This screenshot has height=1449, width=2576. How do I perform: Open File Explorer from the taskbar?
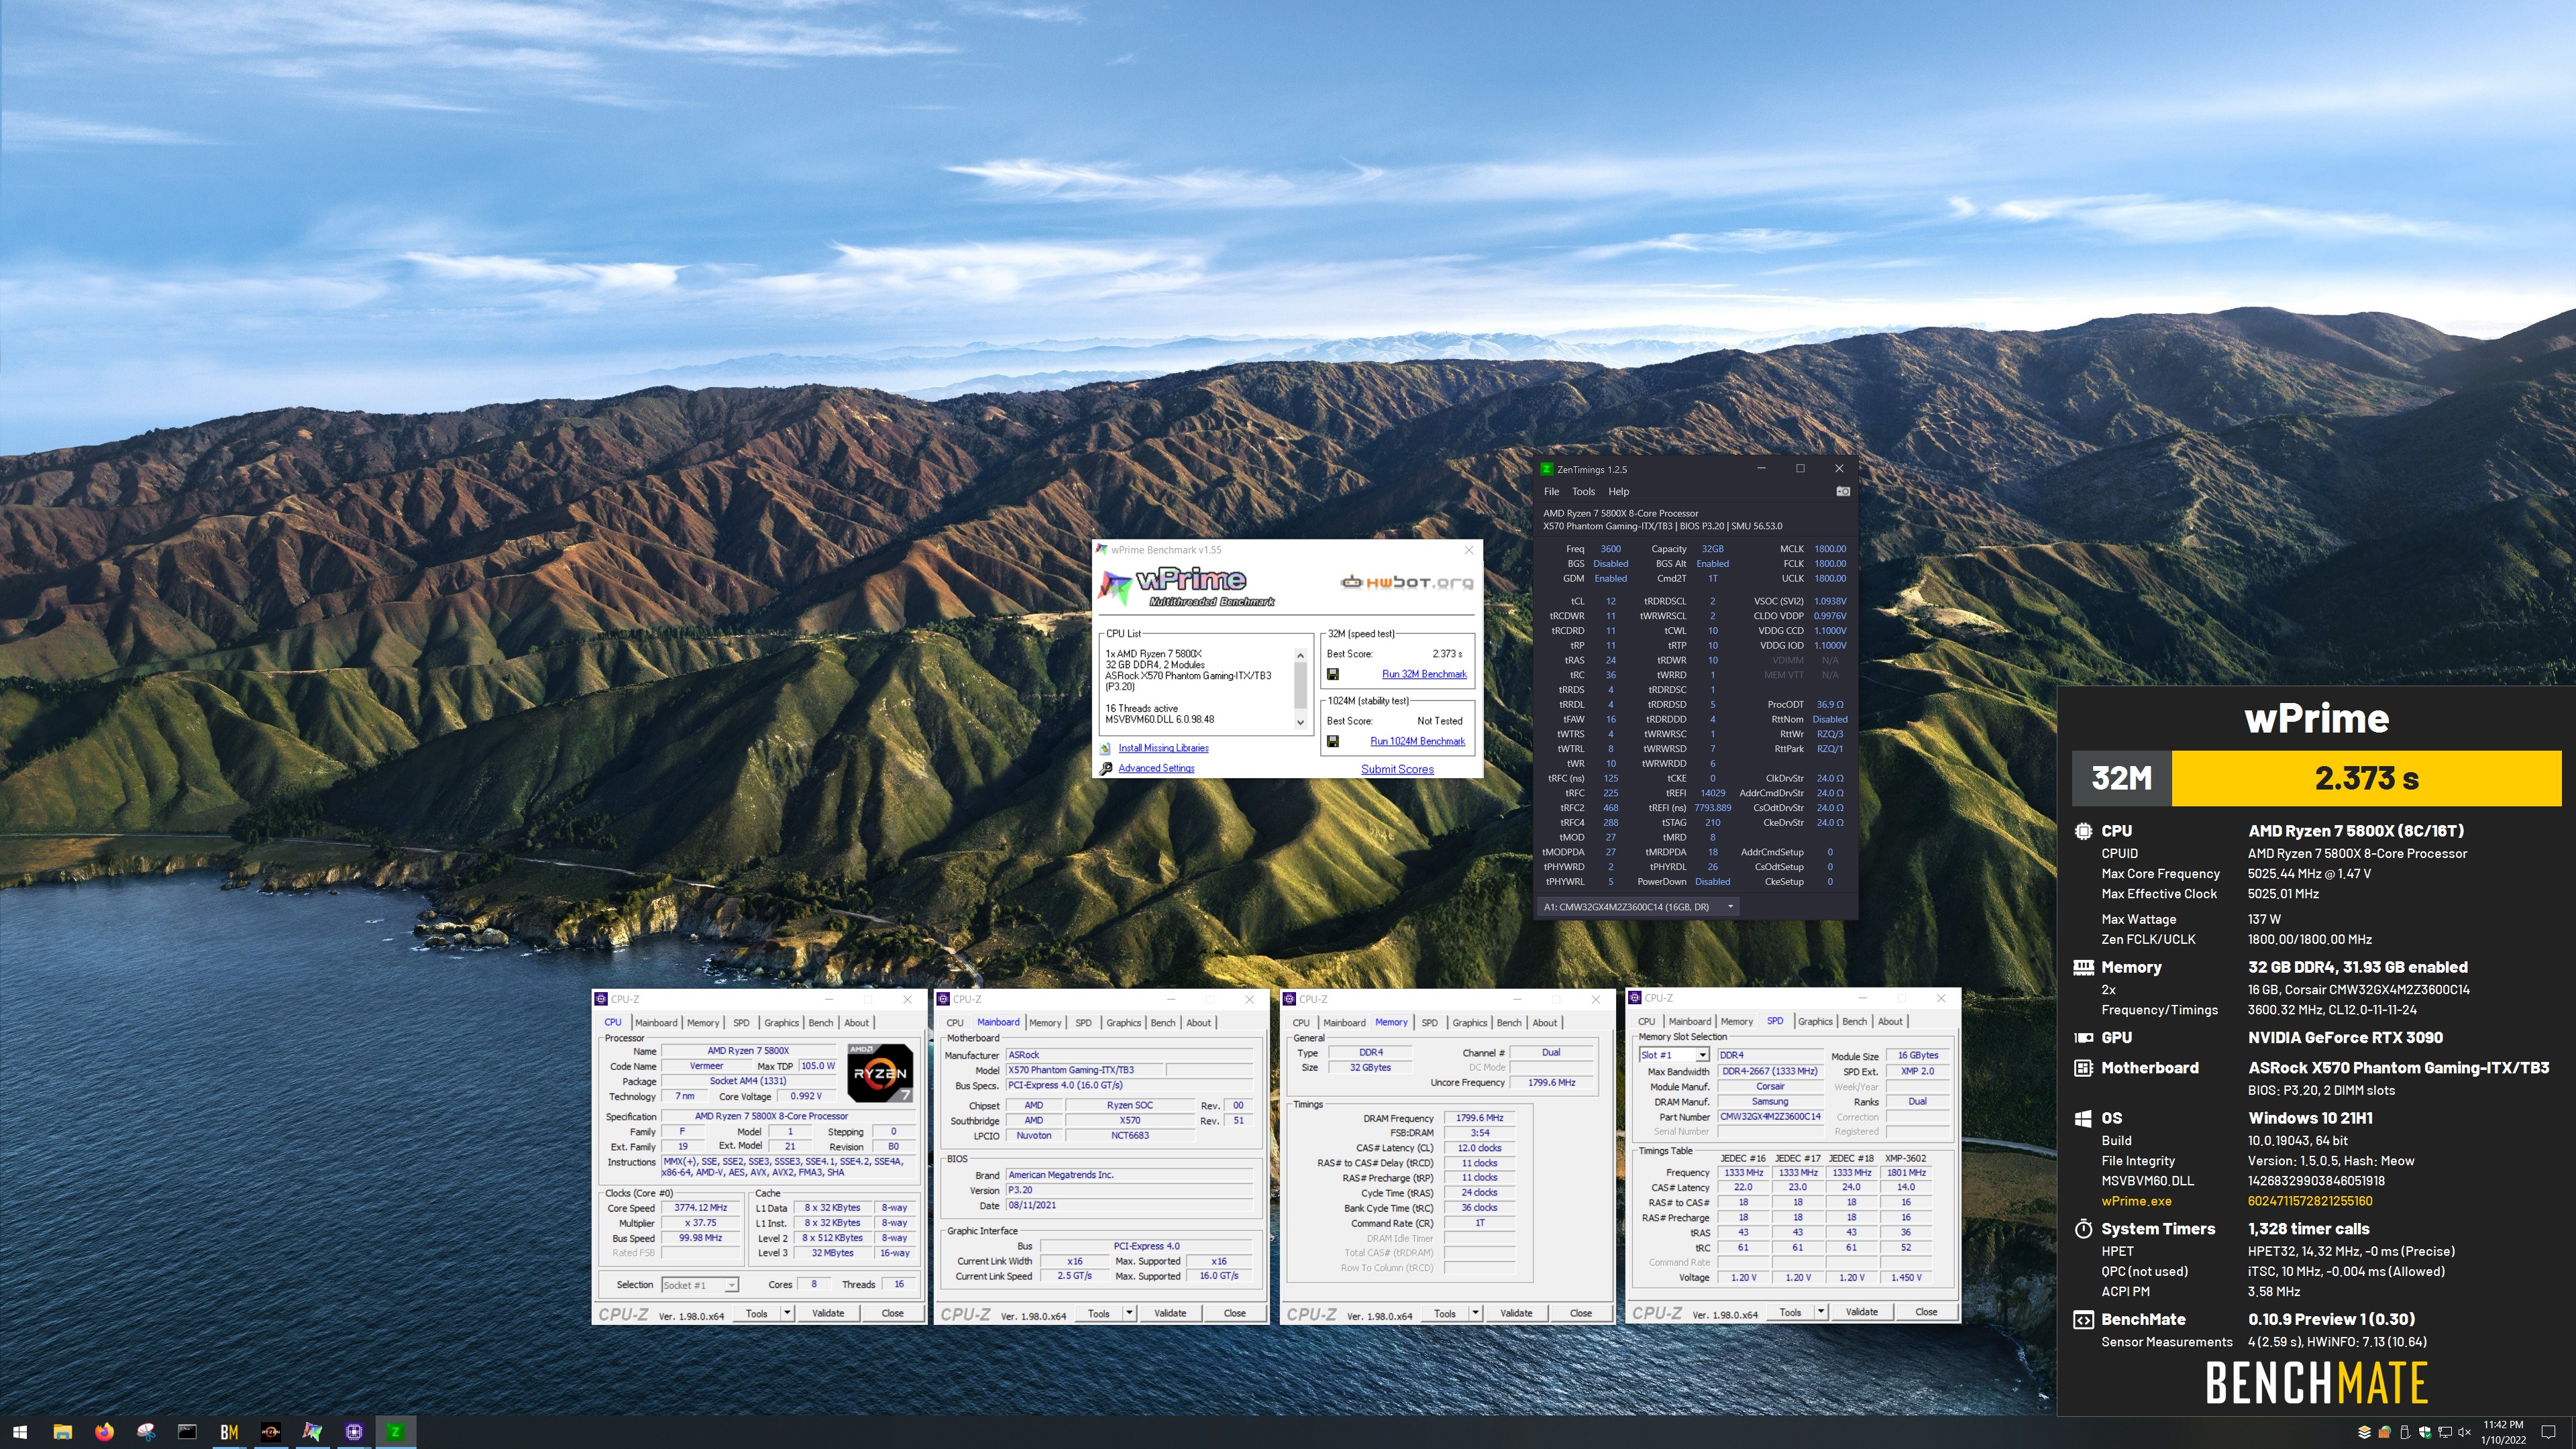(x=62, y=1432)
